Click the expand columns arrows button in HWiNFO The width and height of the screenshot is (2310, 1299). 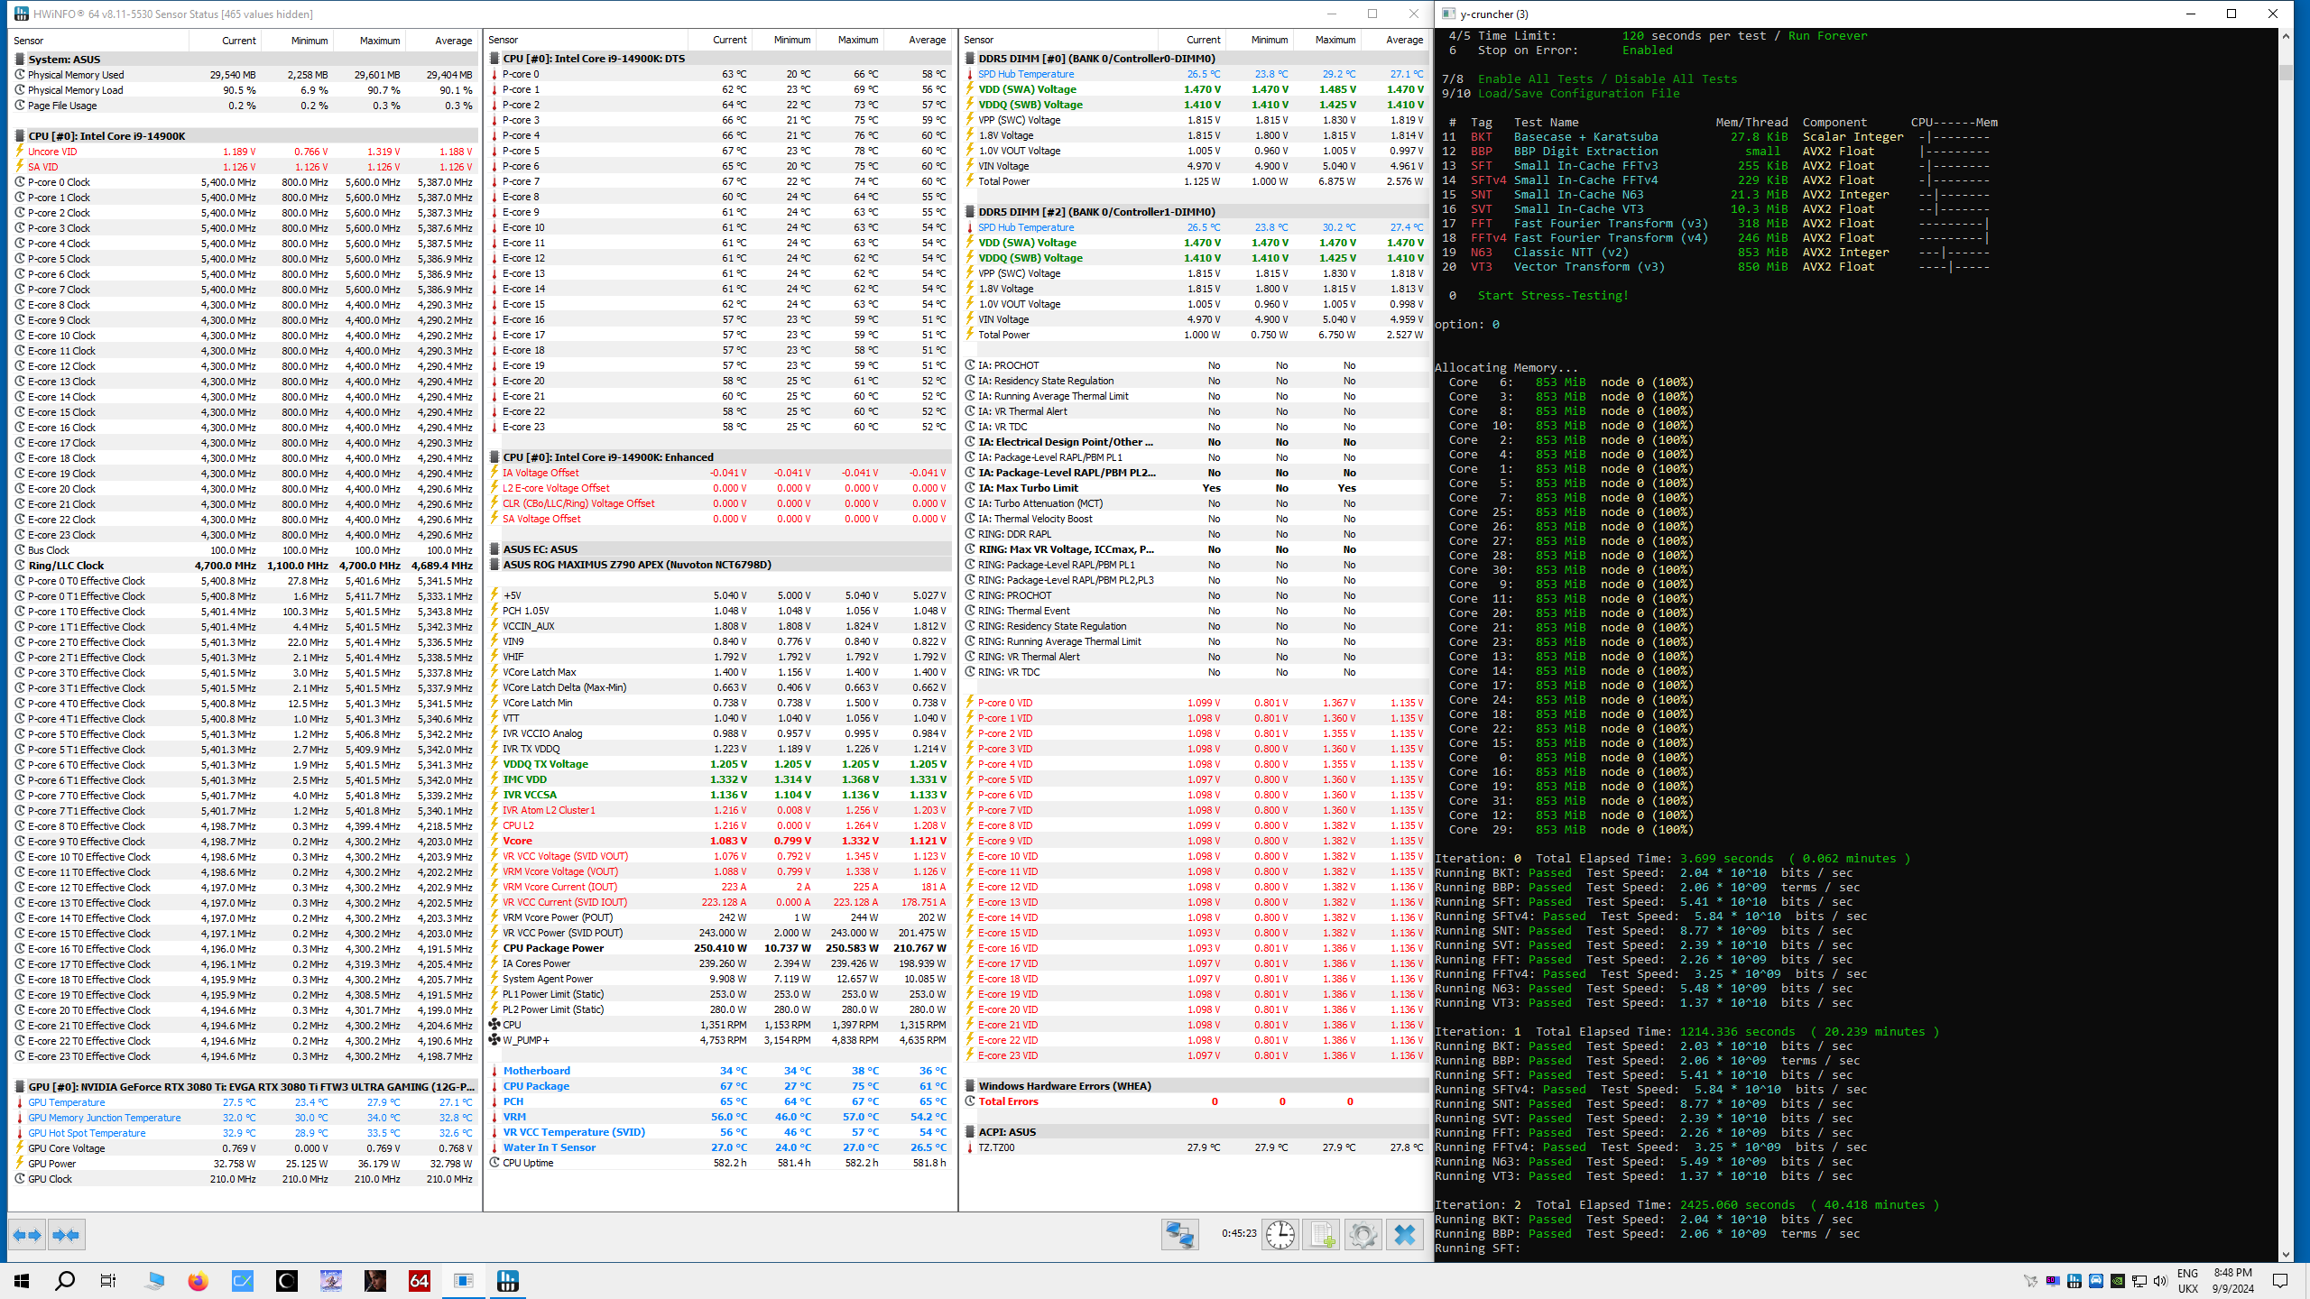[28, 1235]
